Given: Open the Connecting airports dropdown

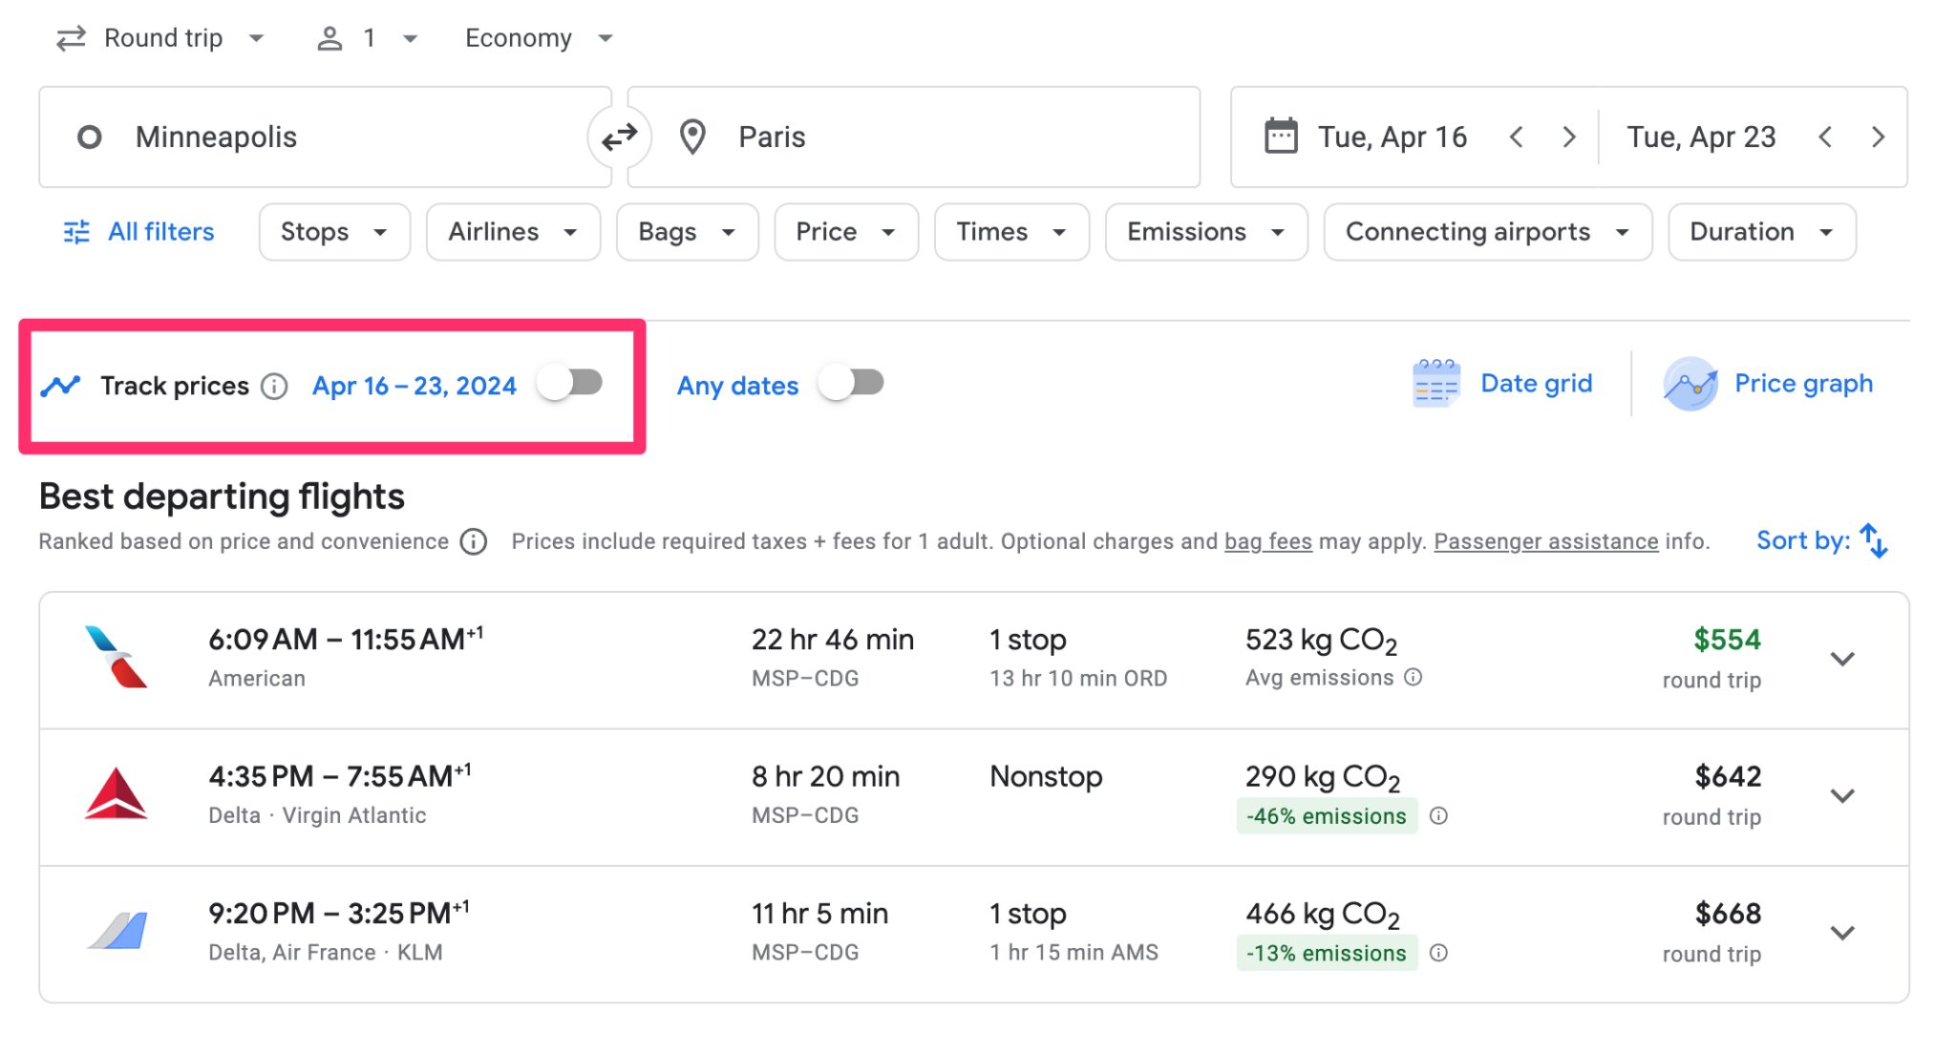Looking at the screenshot, I should pos(1486,231).
